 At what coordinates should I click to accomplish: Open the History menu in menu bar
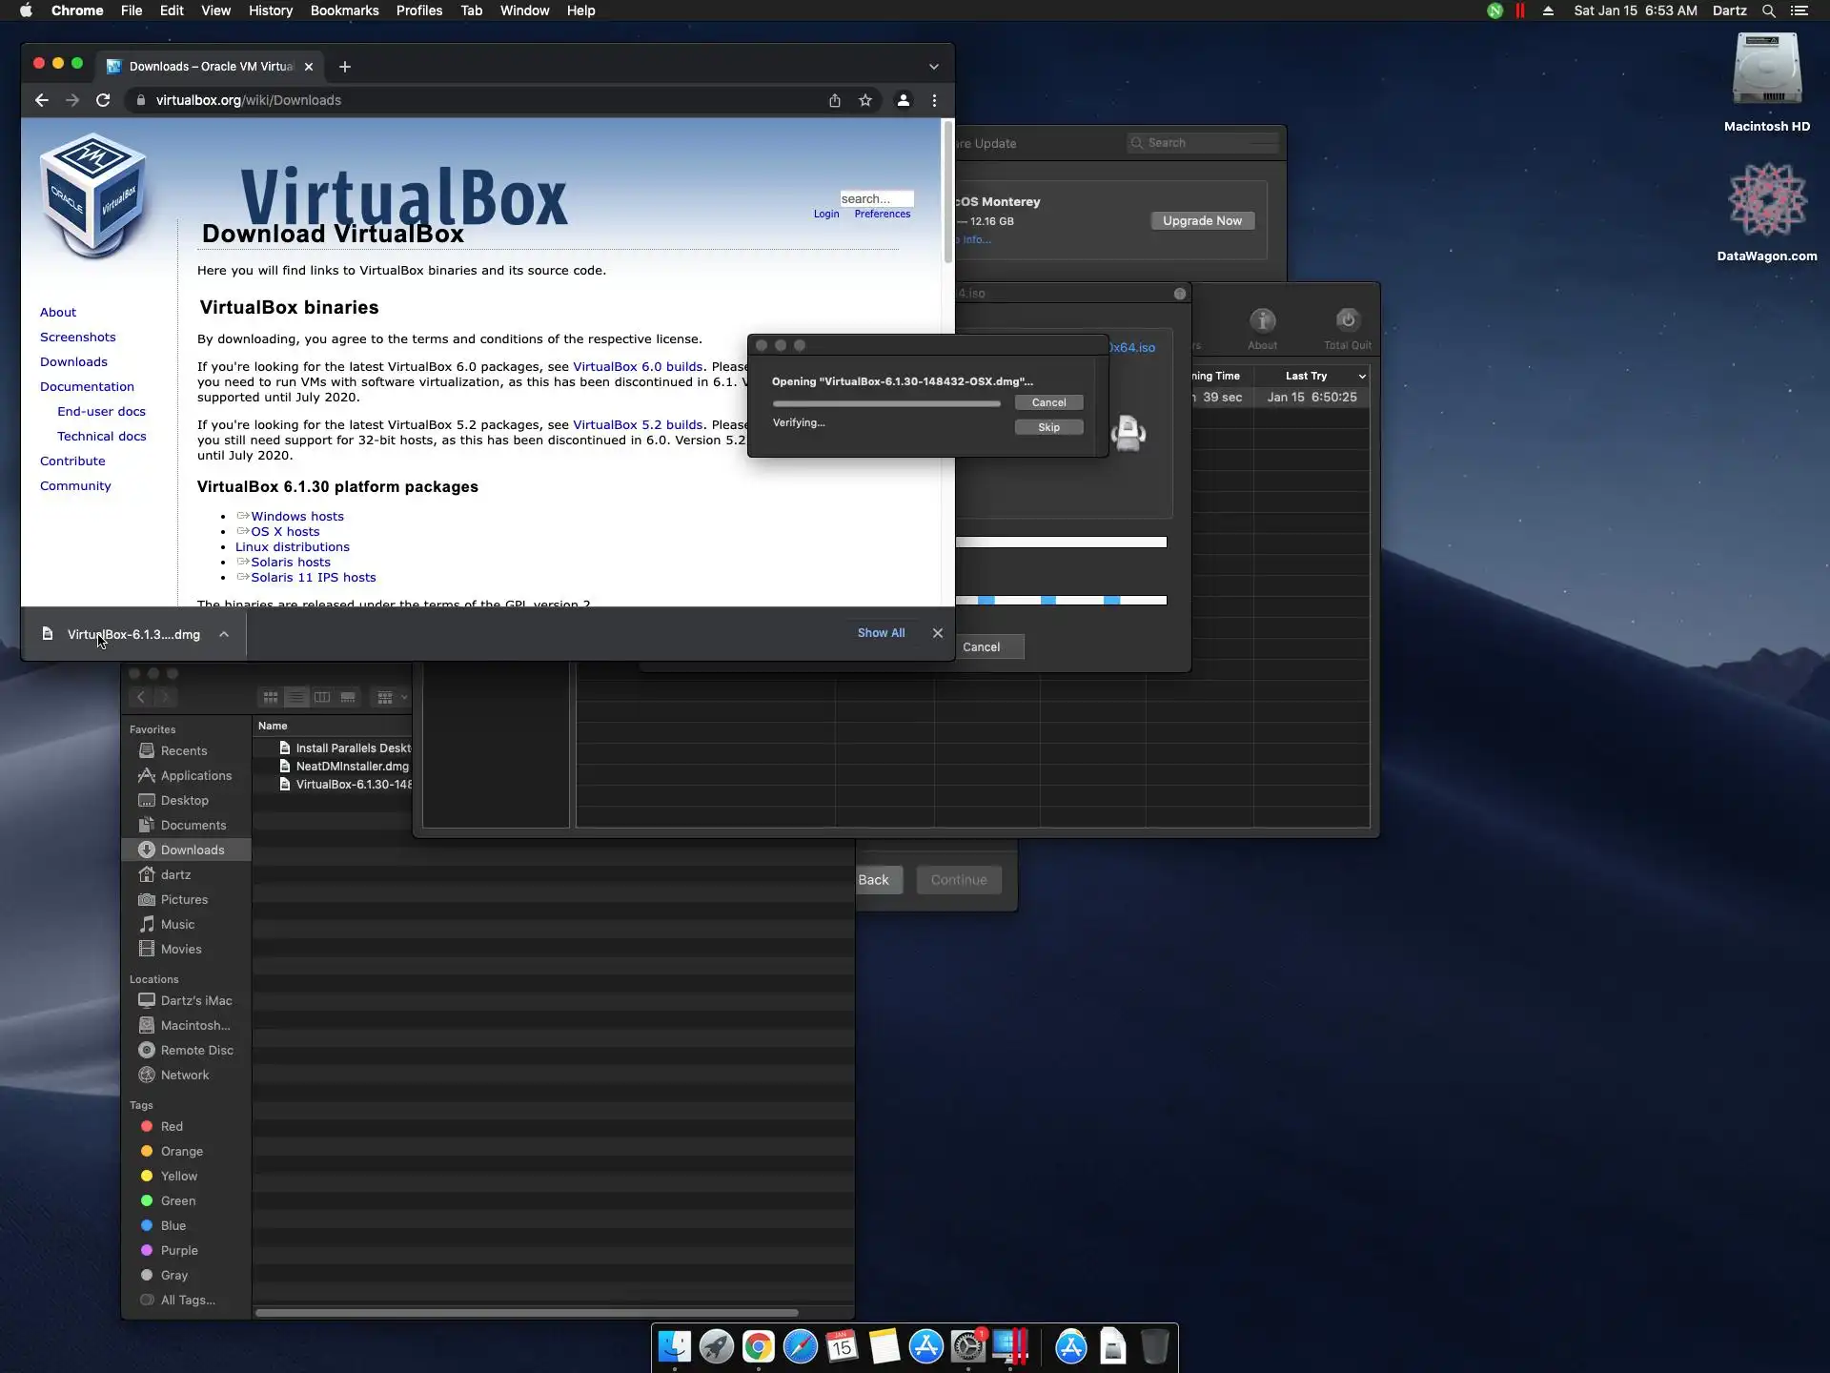[271, 10]
